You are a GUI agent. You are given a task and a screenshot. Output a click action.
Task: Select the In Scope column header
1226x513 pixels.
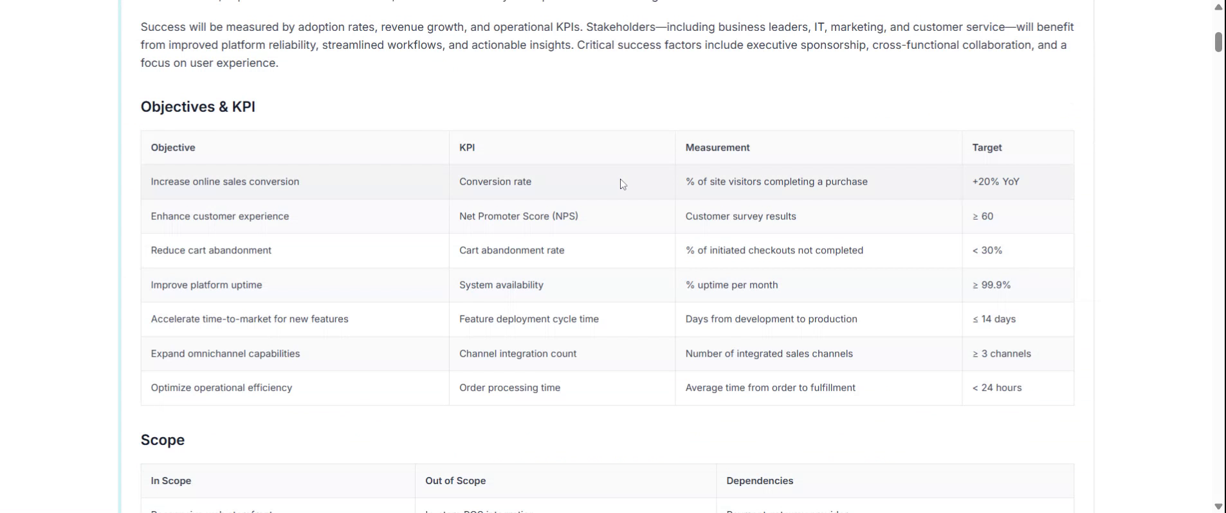[170, 481]
